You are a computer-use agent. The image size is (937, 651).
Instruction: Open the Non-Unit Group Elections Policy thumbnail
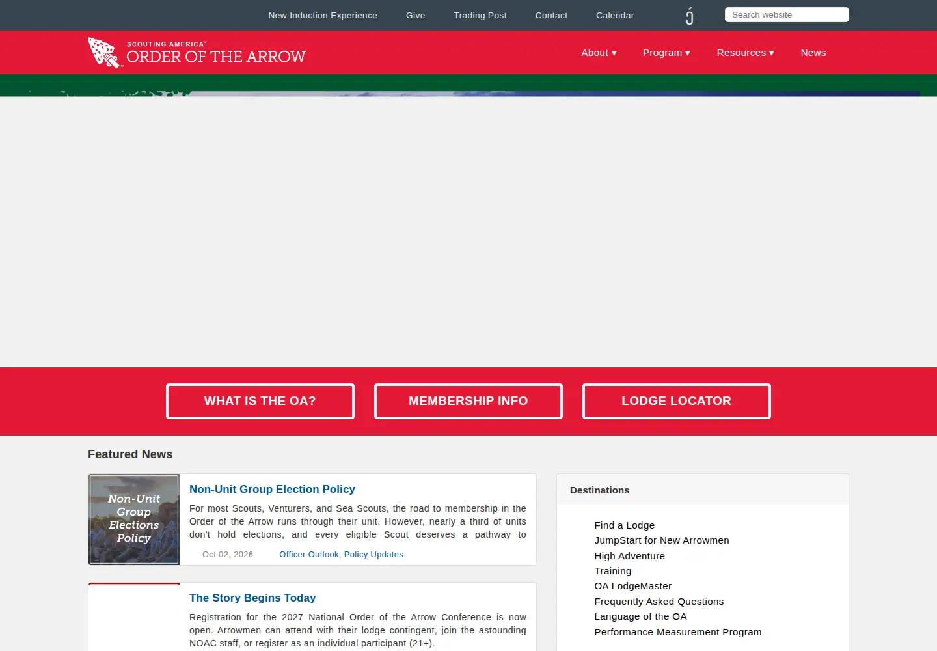(x=134, y=519)
